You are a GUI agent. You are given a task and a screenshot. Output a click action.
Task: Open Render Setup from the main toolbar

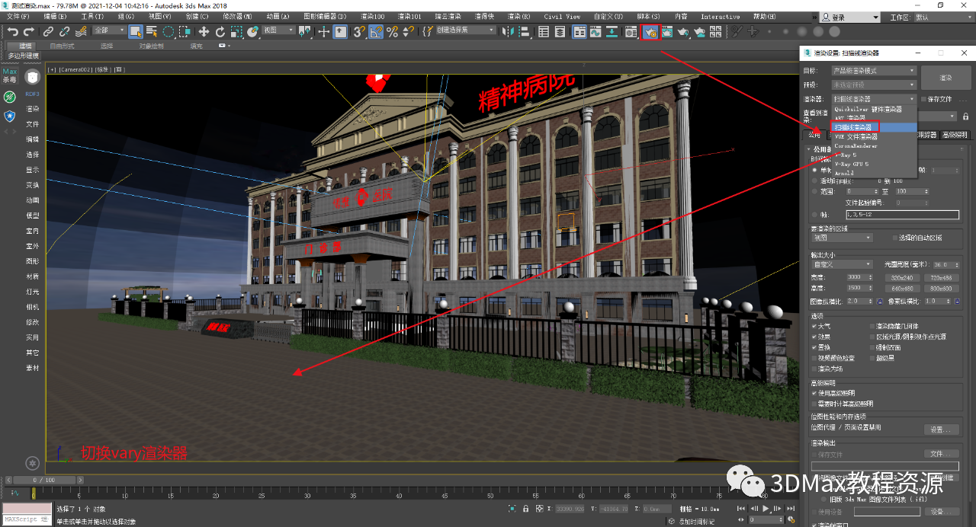(650, 32)
